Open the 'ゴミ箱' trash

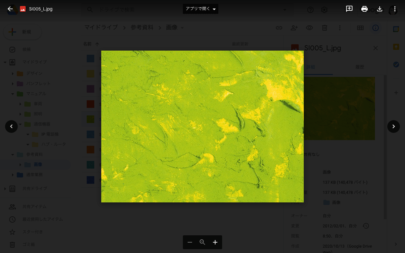28,244
